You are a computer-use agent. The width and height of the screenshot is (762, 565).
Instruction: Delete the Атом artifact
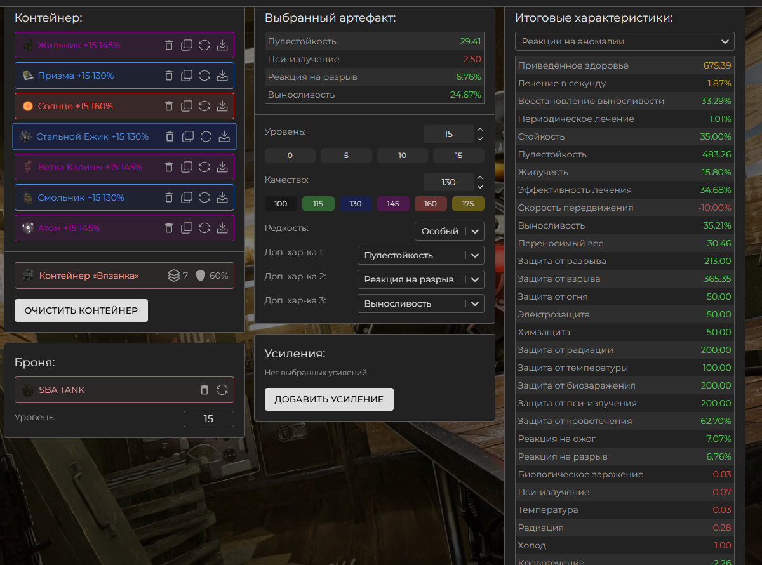pyautogui.click(x=169, y=228)
